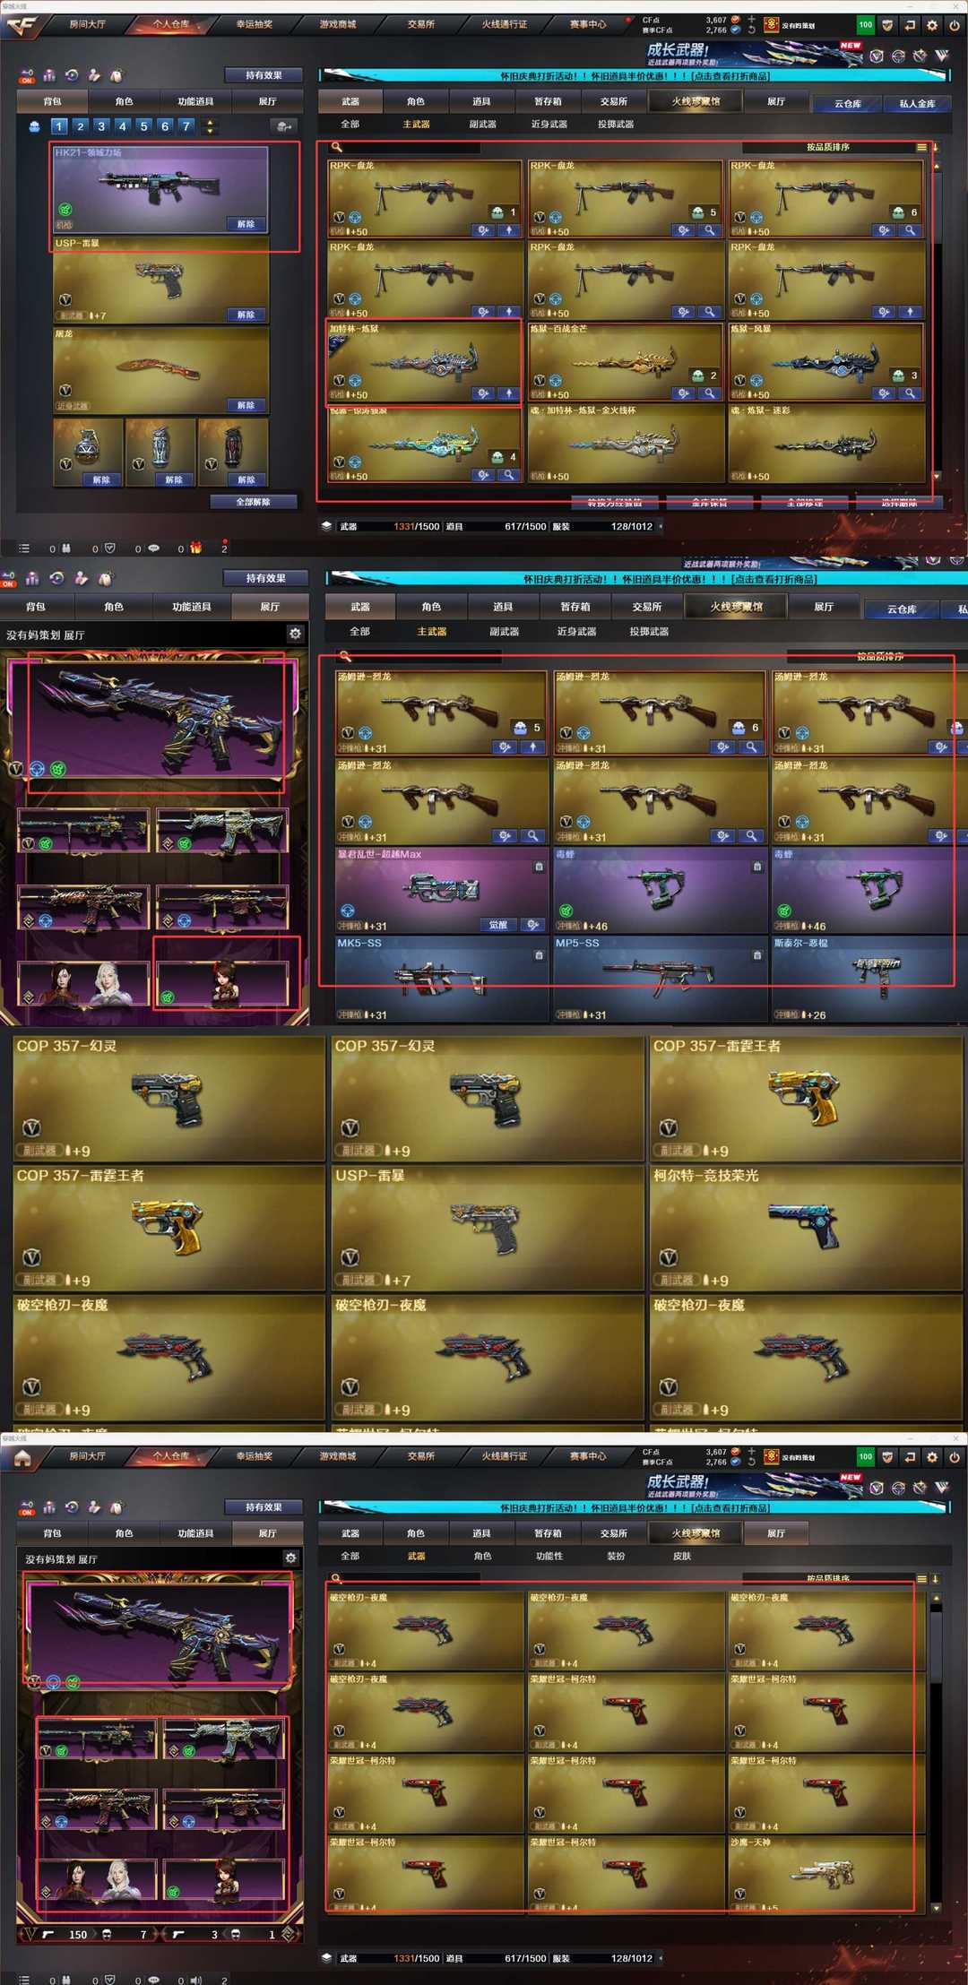Click the scroll-down arrow beside the 魂-炼狱-迷彩 card

click(938, 477)
